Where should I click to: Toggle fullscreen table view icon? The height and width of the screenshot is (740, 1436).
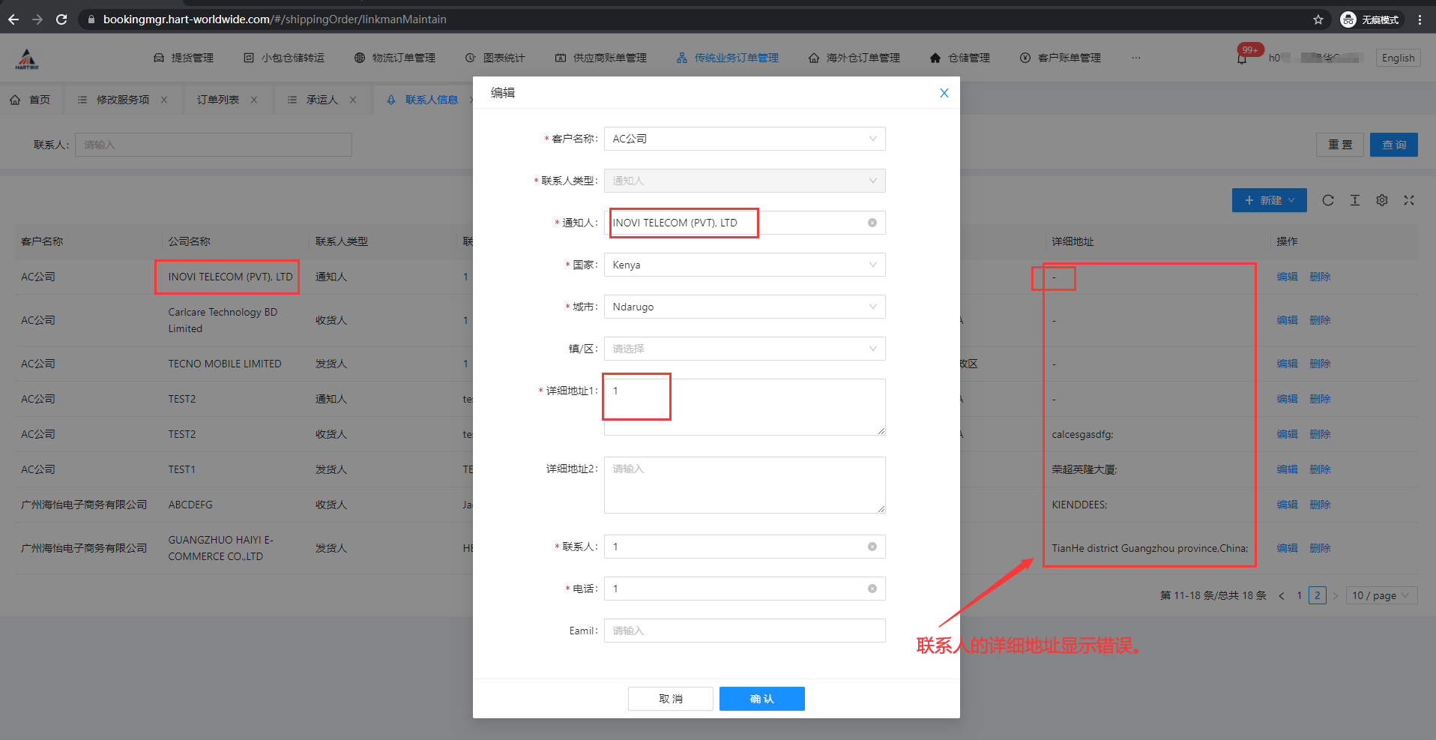point(1408,200)
